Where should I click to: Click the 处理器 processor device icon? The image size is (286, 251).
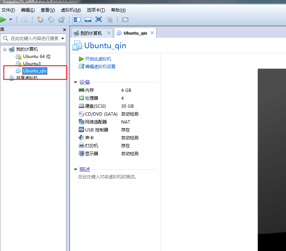(82, 98)
